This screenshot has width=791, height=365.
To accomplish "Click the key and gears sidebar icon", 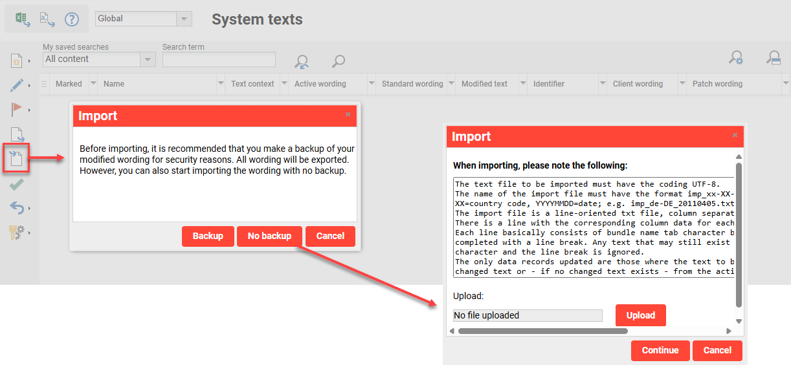I will click(x=17, y=233).
